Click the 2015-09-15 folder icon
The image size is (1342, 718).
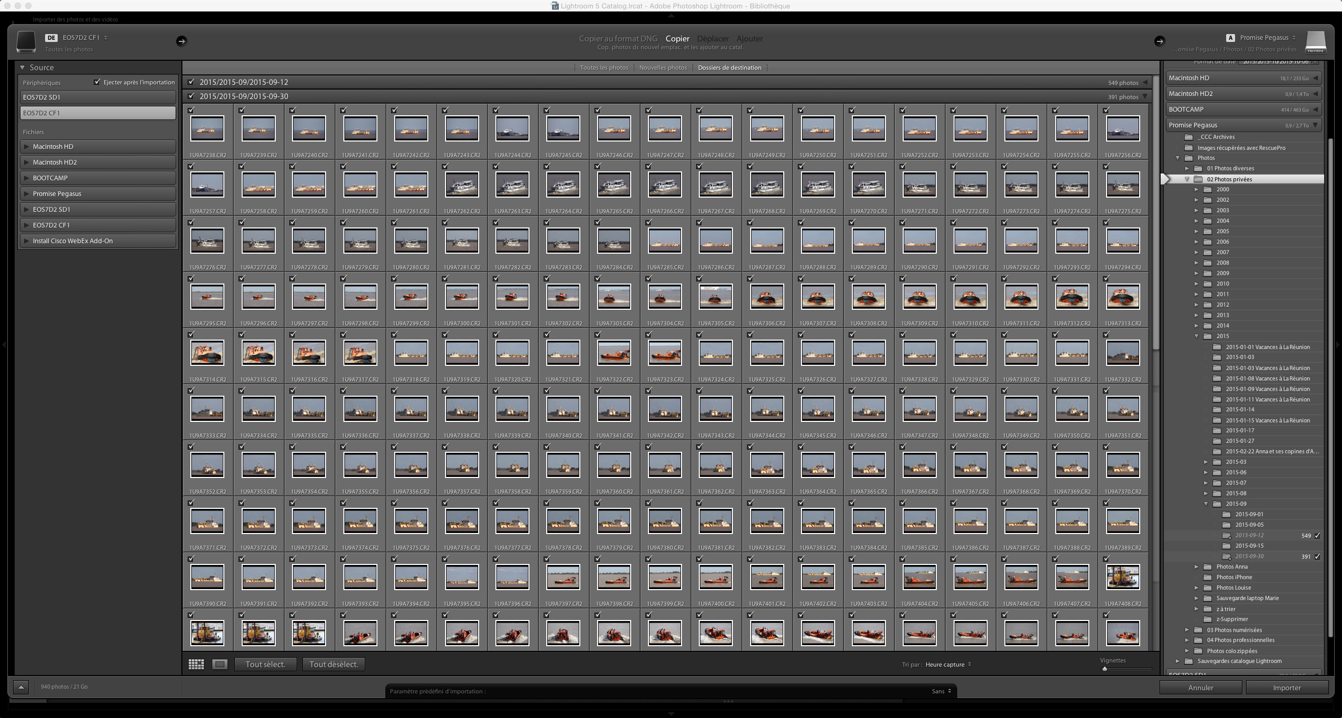pos(1227,546)
